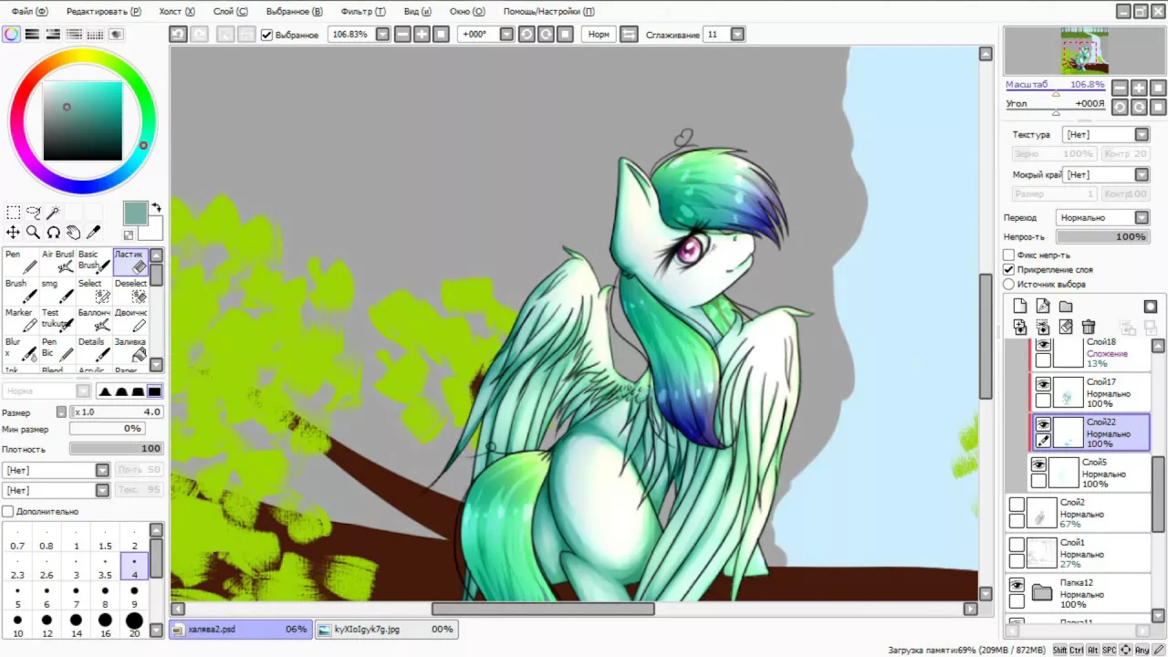Hide layer Слой5
The image size is (1168, 657).
pyautogui.click(x=1038, y=465)
